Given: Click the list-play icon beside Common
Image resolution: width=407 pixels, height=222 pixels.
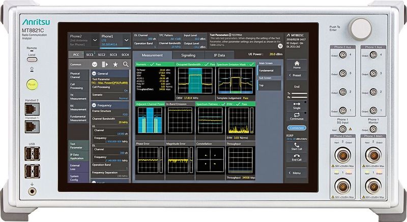Looking at the screenshot, I should point(105,64).
